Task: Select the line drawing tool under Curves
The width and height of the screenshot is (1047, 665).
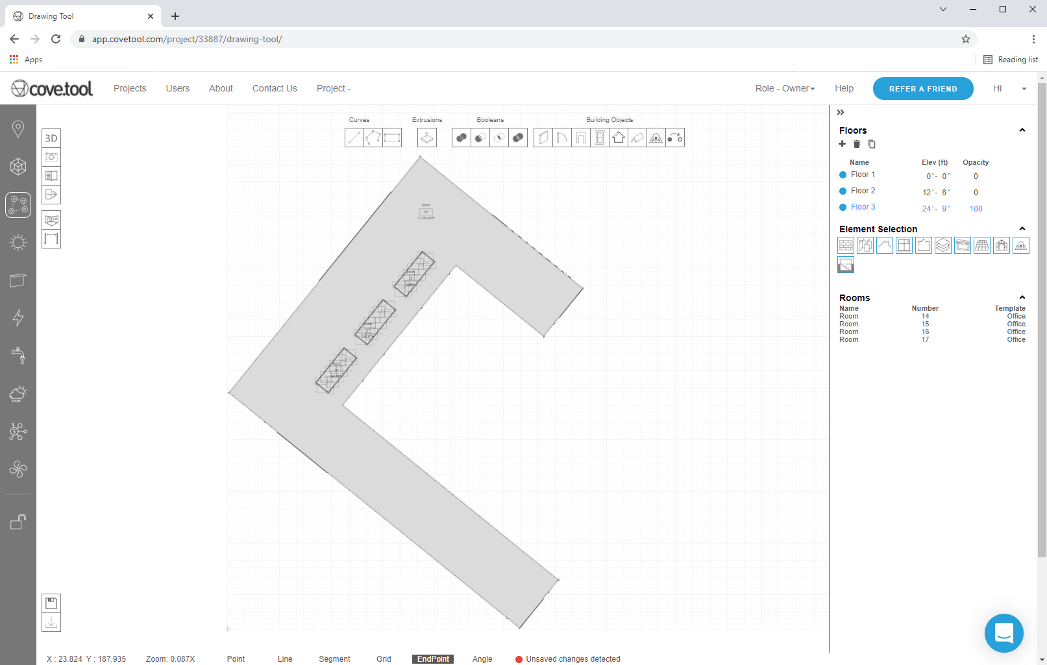Action: click(x=354, y=138)
